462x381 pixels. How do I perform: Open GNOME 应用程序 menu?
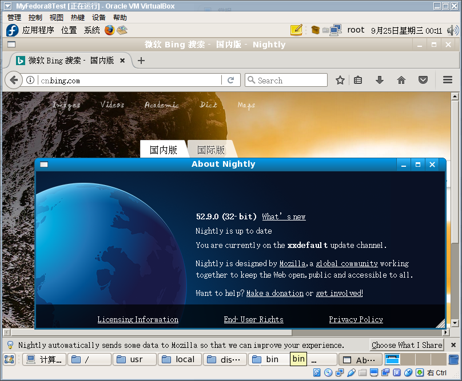(x=38, y=30)
